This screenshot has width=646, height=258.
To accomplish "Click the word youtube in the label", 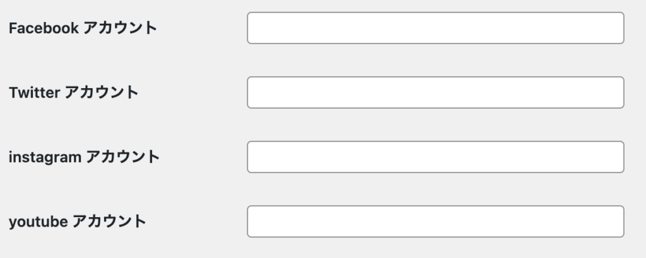I will click(x=38, y=222).
